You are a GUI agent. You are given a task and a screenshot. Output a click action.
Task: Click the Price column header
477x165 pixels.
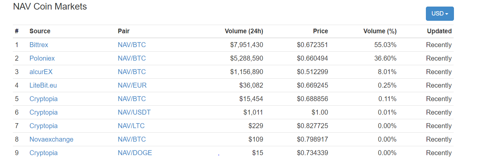320,31
